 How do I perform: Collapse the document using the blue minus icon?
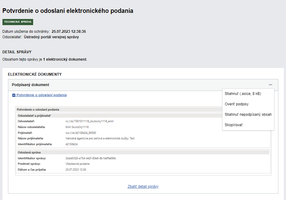click(14, 95)
